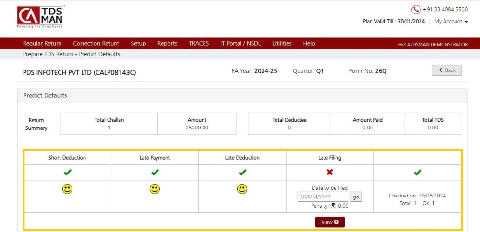Open the TRACES menu

pos(199,44)
